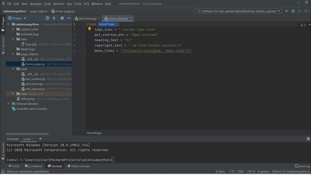This screenshot has height=175, width=311.
Task: Close the home_page.py editor tab
Action: 131,18
